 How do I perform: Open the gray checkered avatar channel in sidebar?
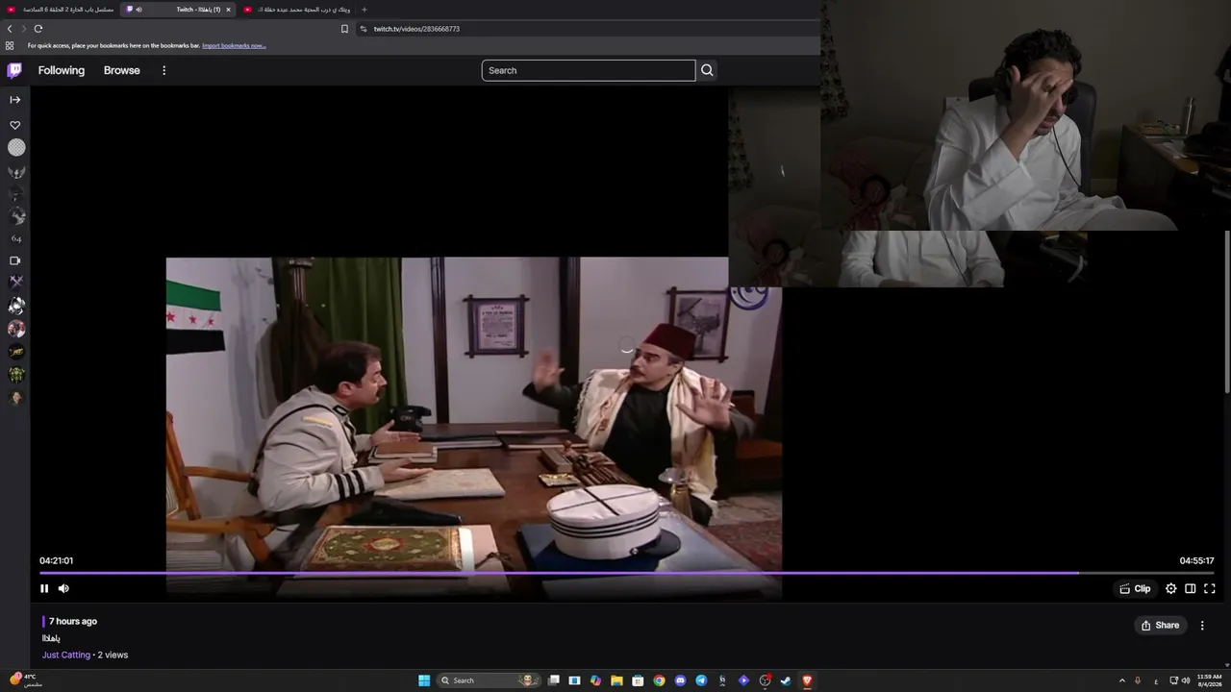coord(16,147)
